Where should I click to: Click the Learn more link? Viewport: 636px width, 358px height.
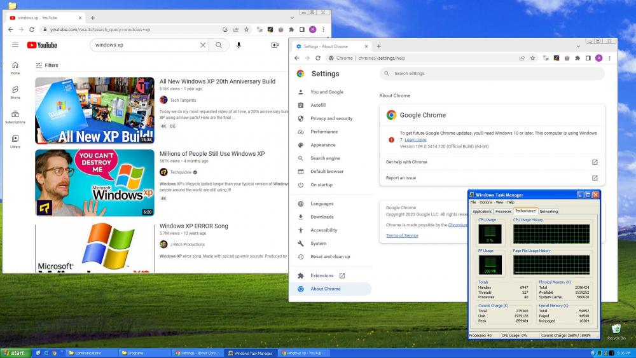415,139
